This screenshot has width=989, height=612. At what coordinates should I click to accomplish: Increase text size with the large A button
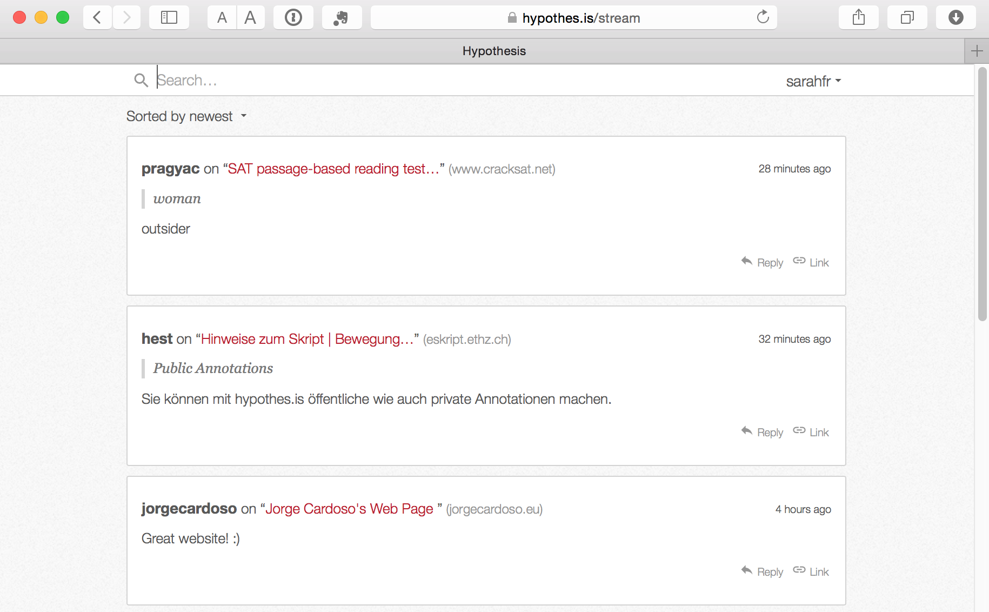click(250, 17)
